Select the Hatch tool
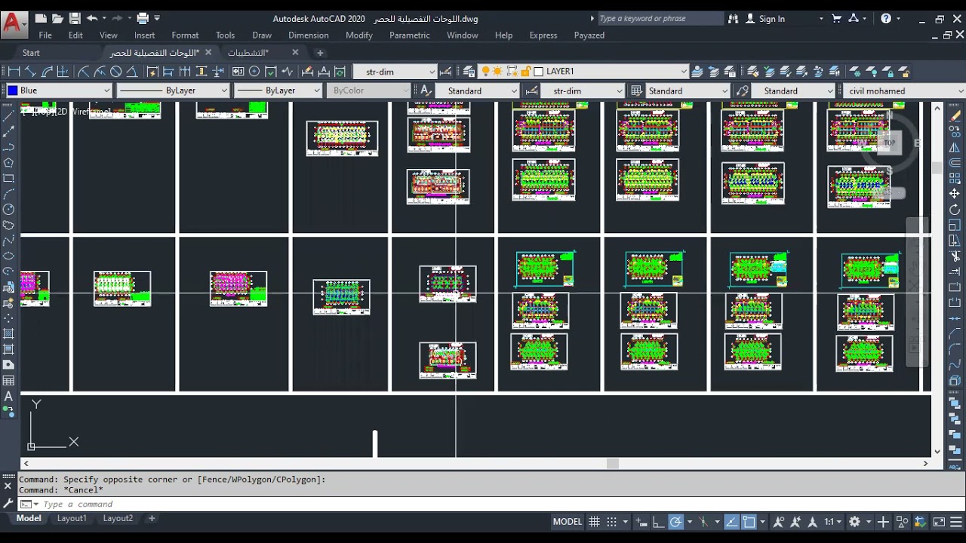The width and height of the screenshot is (966, 543). pyautogui.click(x=8, y=333)
